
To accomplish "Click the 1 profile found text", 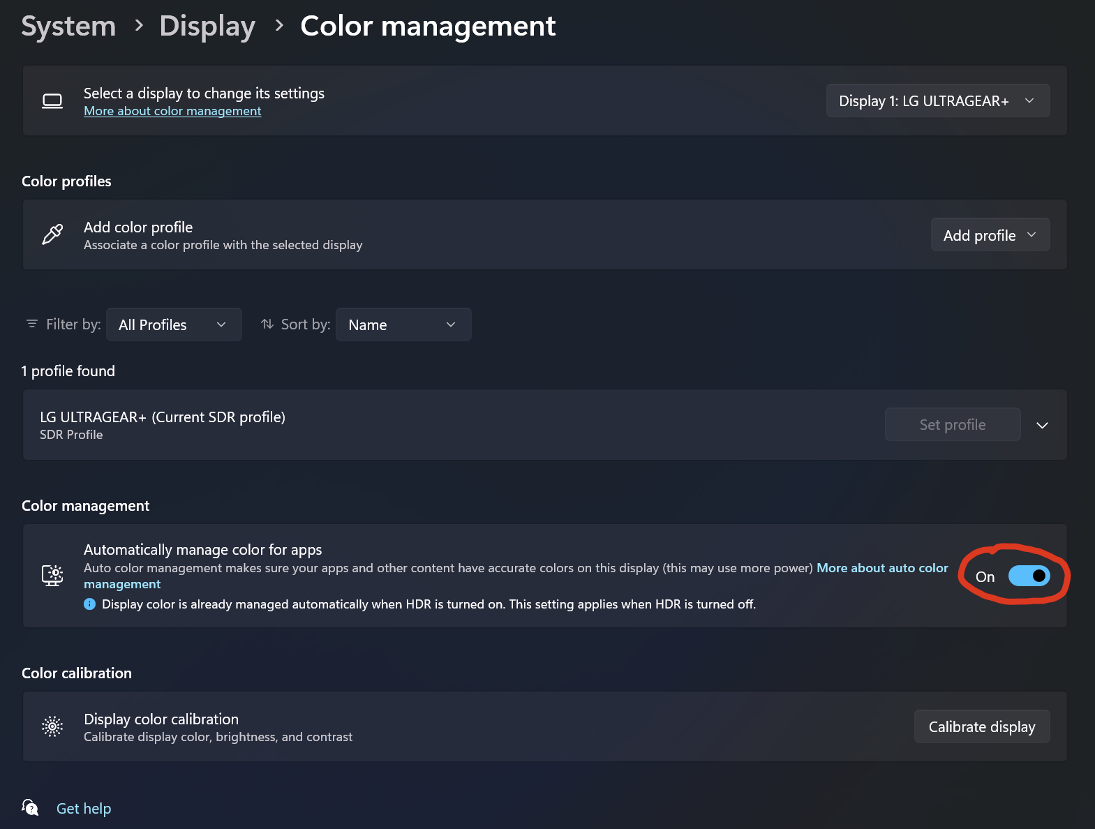I will (68, 371).
